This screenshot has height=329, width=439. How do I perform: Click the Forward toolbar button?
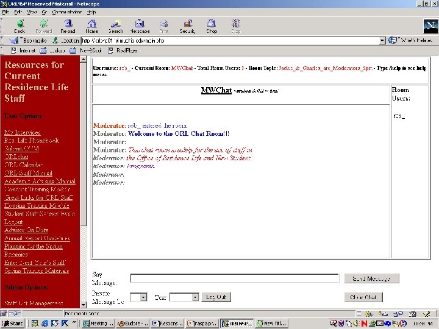click(x=44, y=27)
